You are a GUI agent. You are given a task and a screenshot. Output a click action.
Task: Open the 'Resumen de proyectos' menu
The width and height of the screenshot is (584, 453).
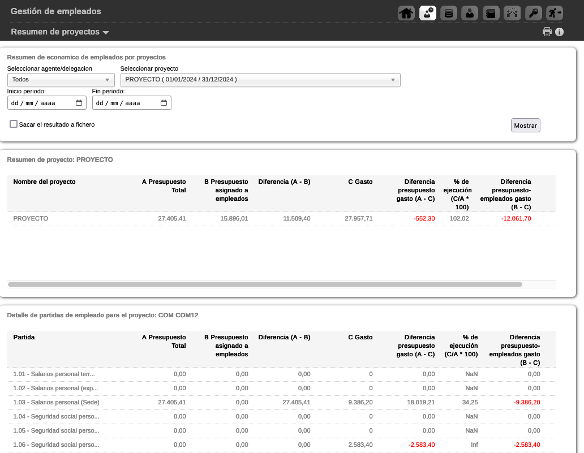pos(59,32)
